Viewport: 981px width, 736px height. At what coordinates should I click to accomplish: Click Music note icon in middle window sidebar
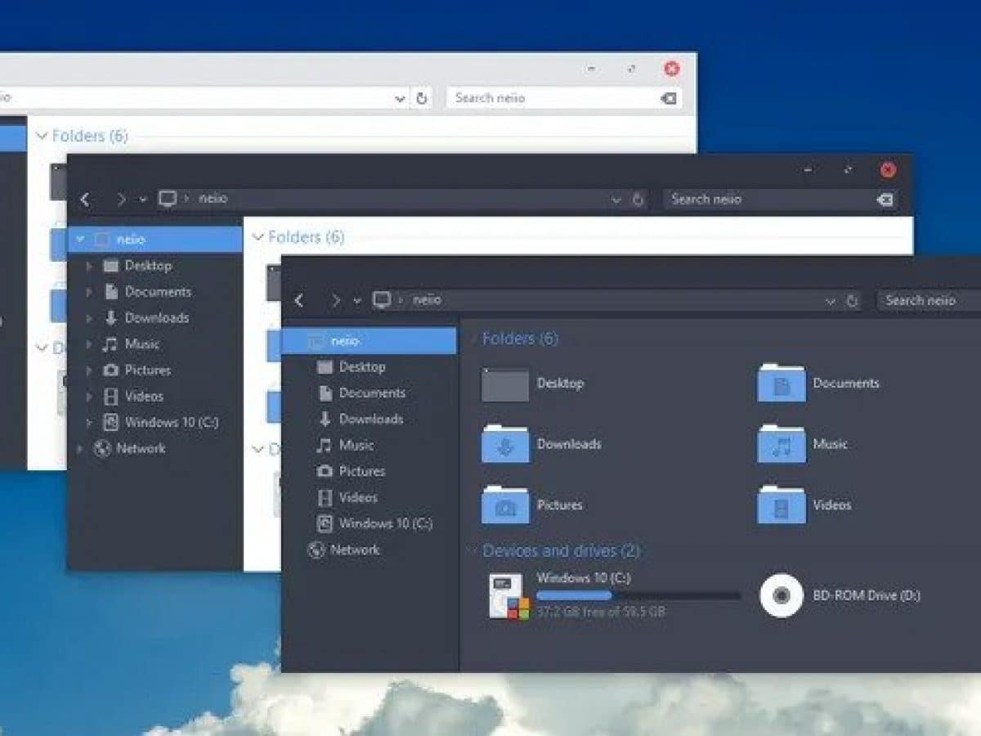tap(110, 344)
